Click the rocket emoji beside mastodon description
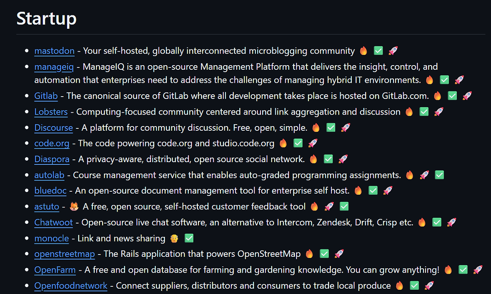 click(x=393, y=51)
